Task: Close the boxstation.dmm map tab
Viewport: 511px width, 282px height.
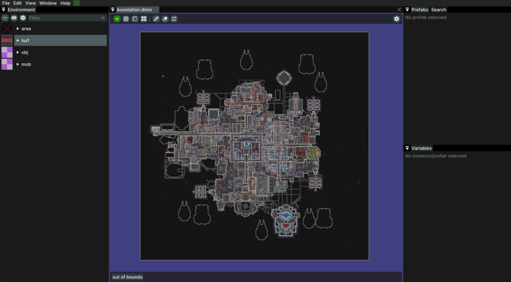Action: 399,10
